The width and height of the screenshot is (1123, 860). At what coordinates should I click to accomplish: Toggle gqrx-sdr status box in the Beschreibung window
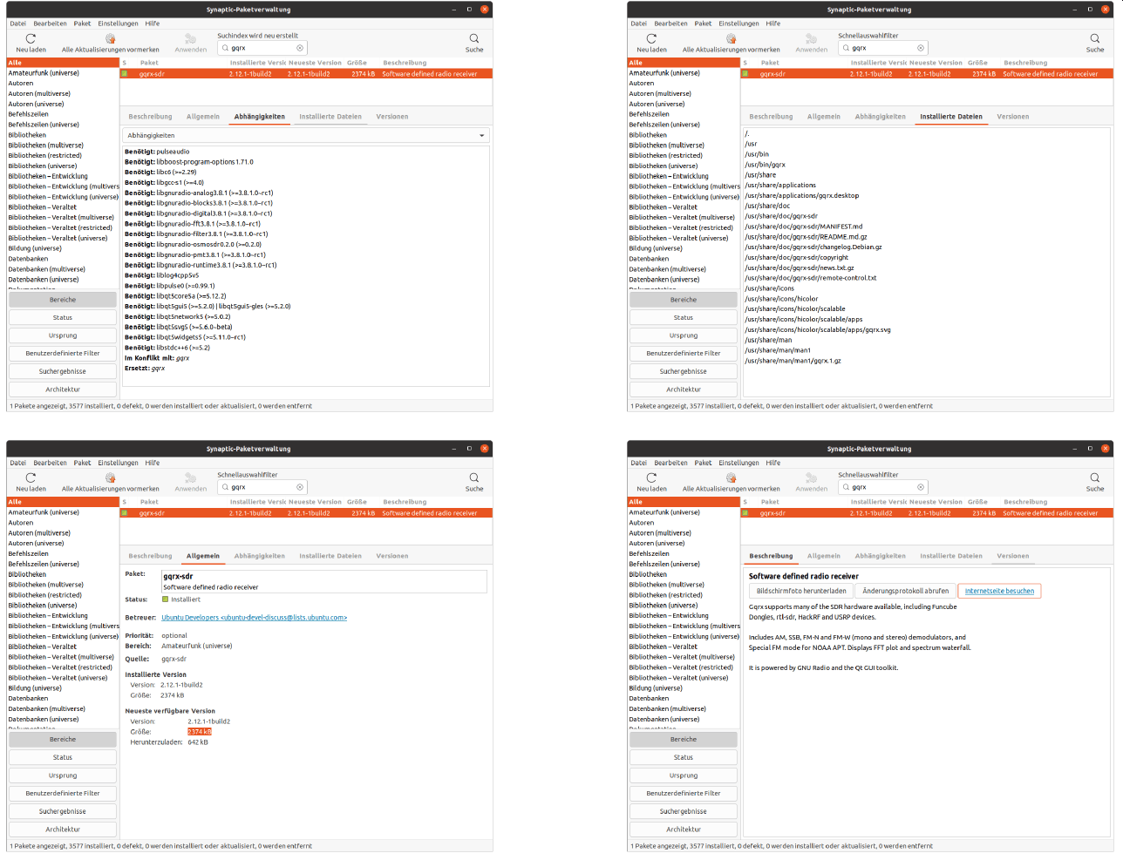pyautogui.click(x=745, y=513)
